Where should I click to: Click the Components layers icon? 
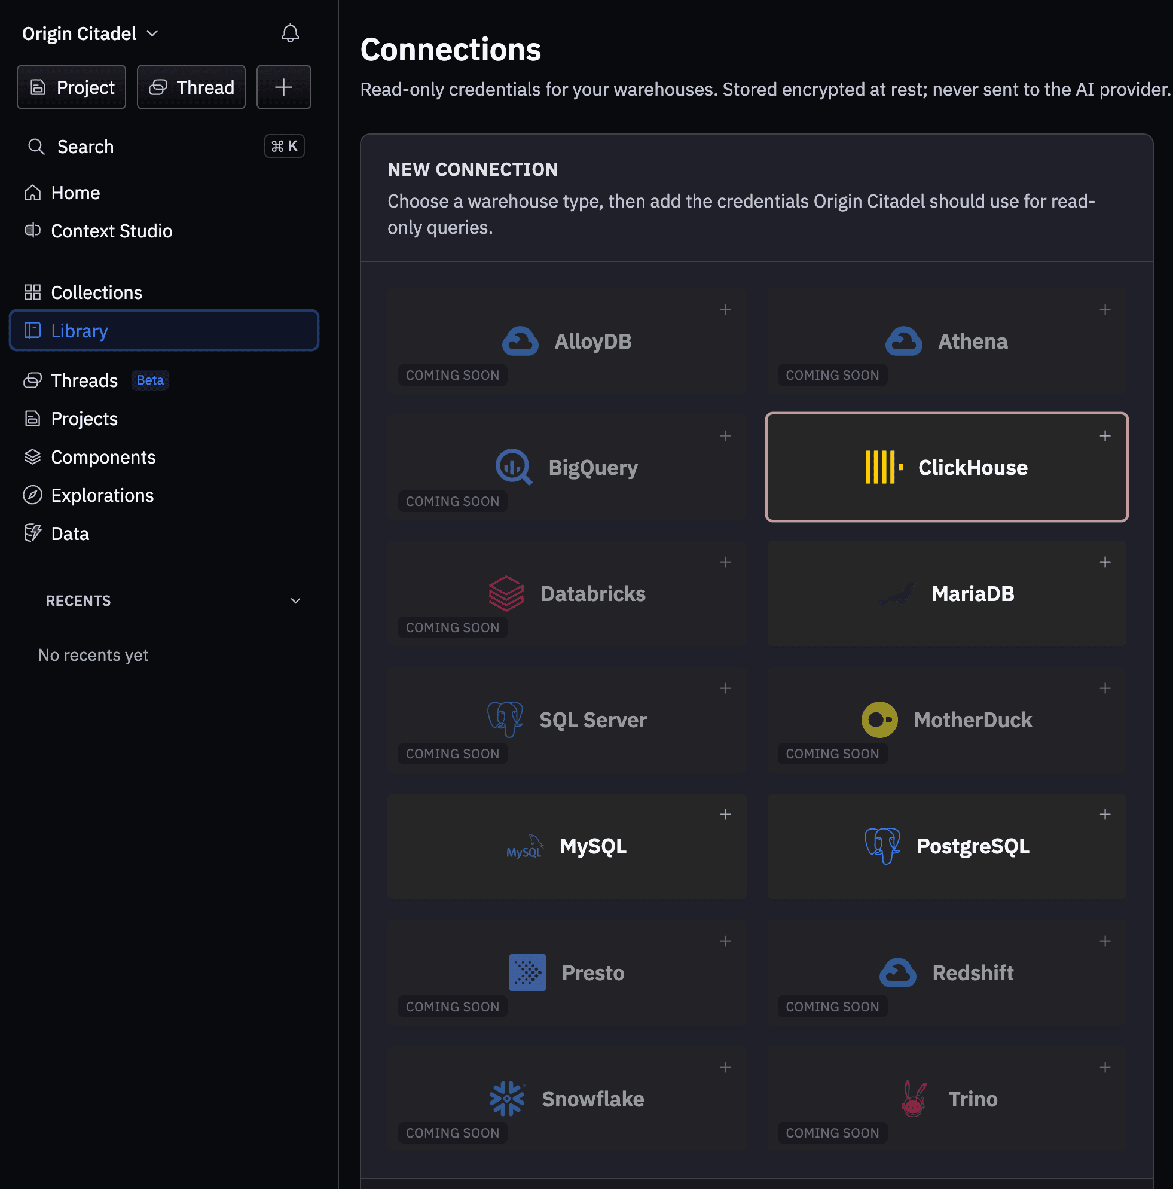33,457
